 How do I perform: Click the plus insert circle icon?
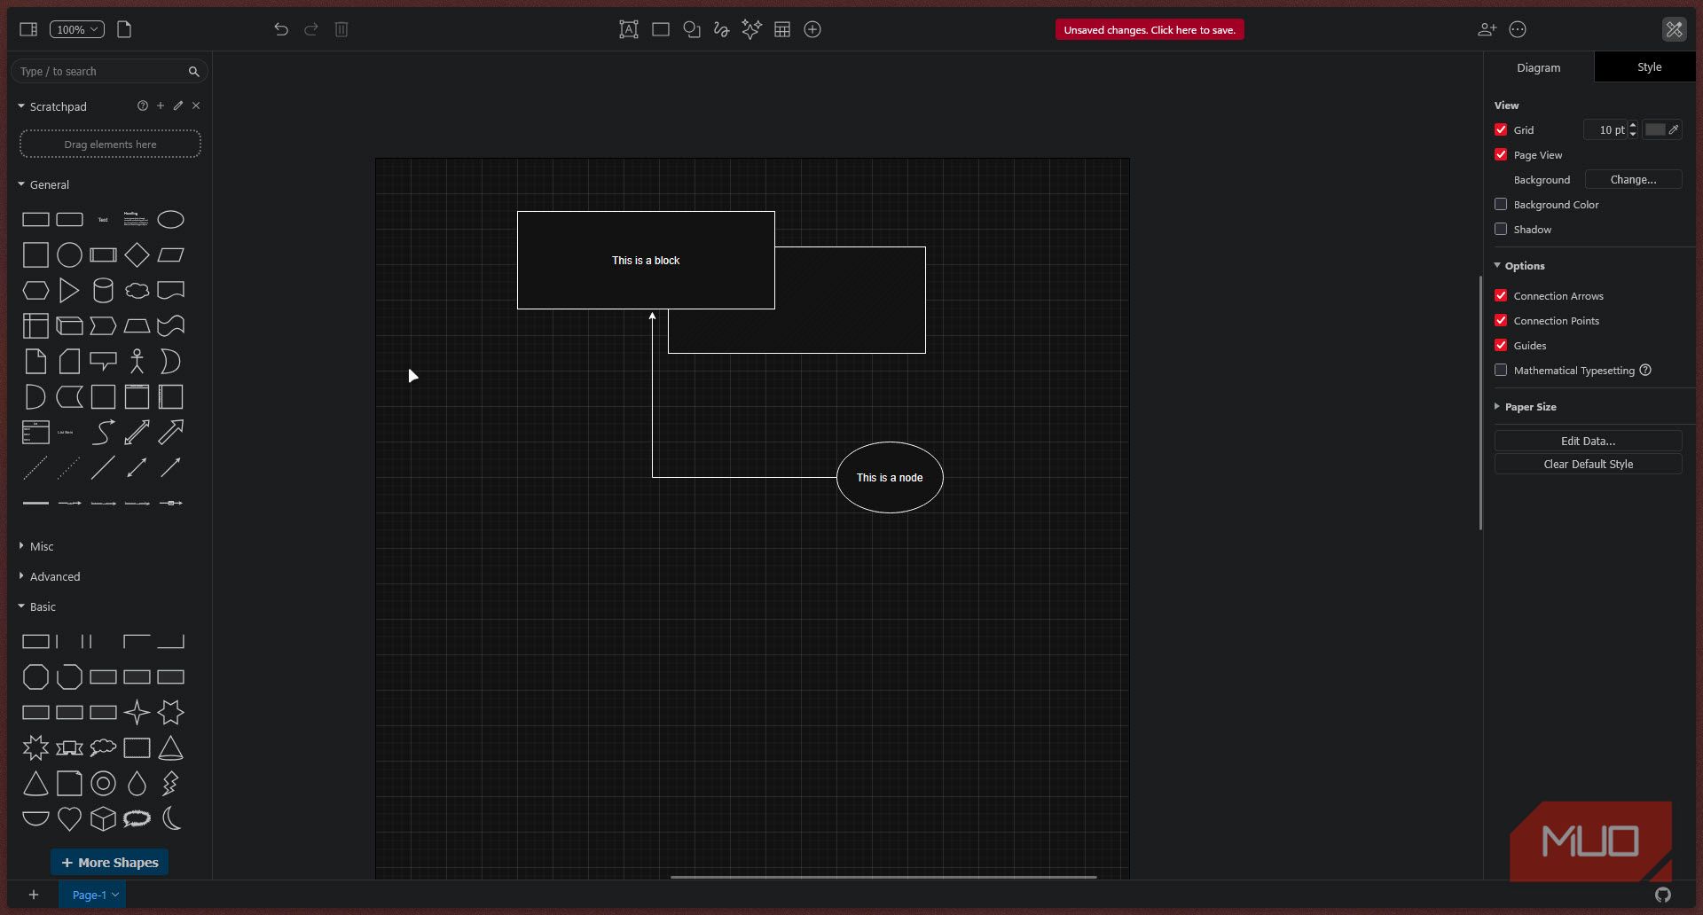(x=812, y=29)
